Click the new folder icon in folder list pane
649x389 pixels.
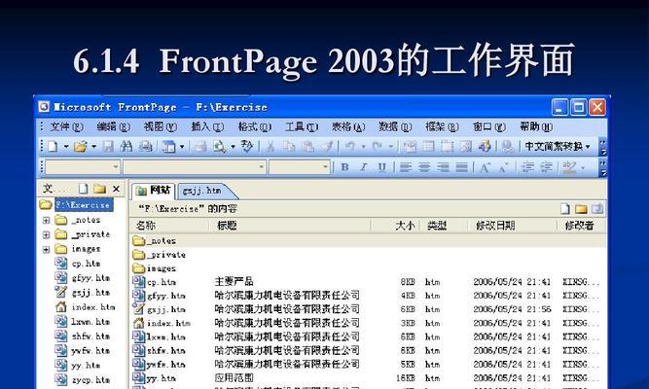click(99, 189)
